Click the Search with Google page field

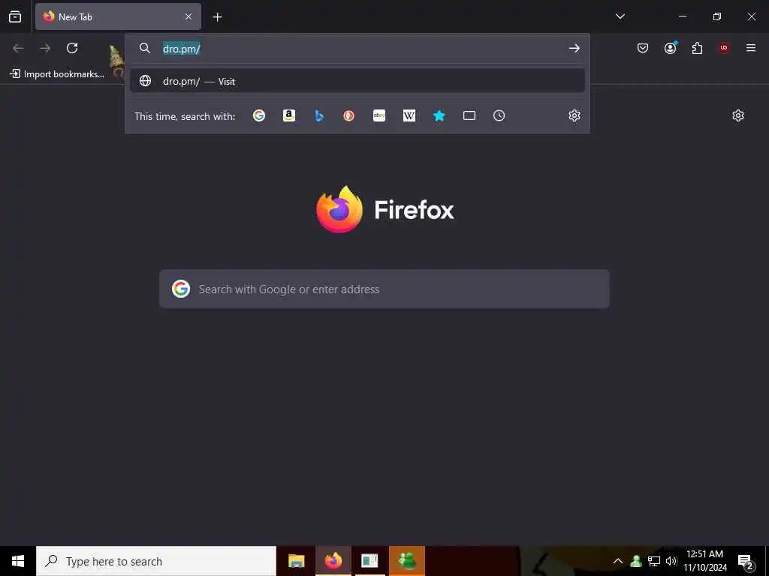(384, 289)
